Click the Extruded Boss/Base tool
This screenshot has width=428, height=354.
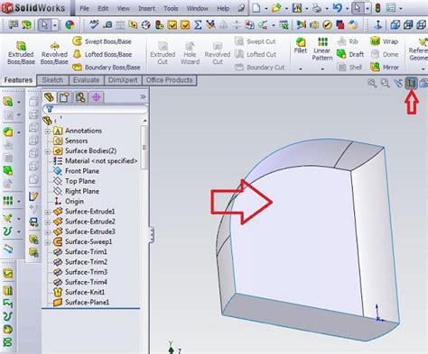(x=21, y=53)
